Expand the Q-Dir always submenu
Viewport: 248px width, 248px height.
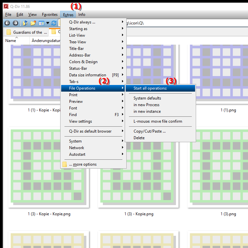pyautogui.click(x=94, y=22)
